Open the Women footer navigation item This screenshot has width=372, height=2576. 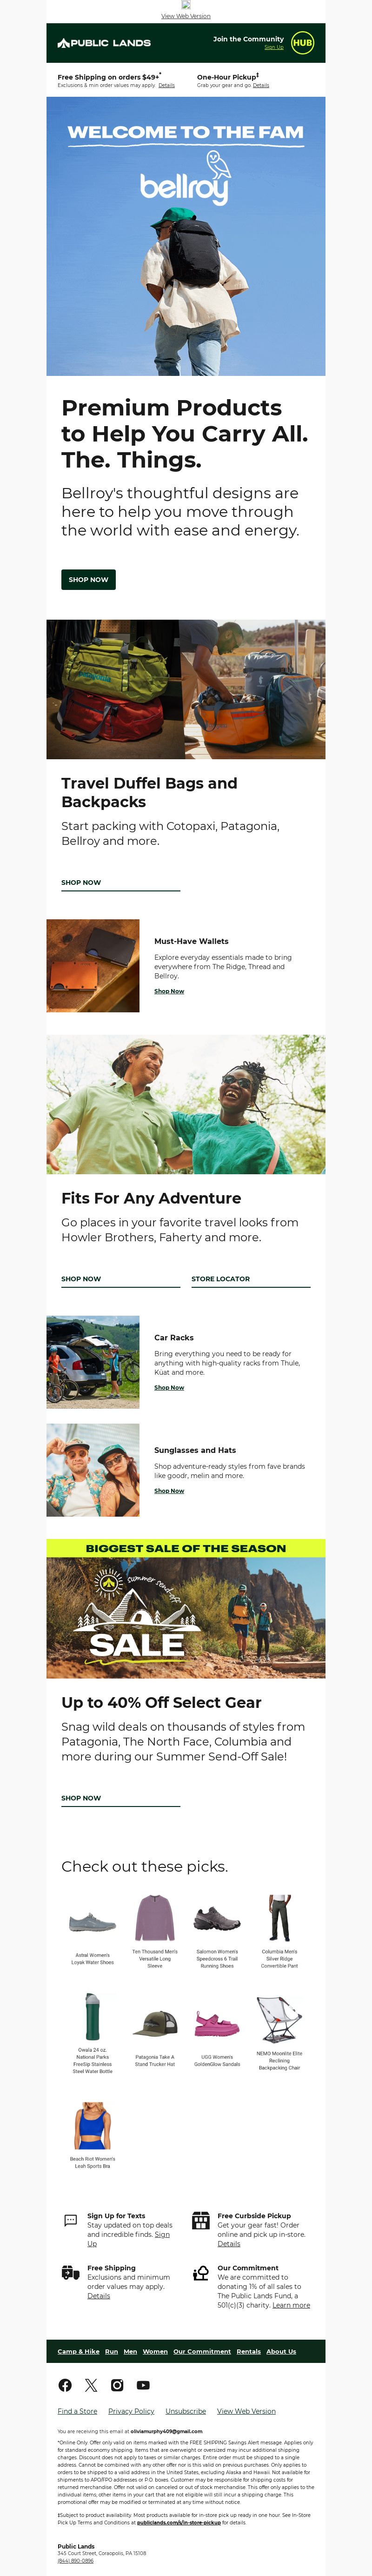coord(155,2351)
